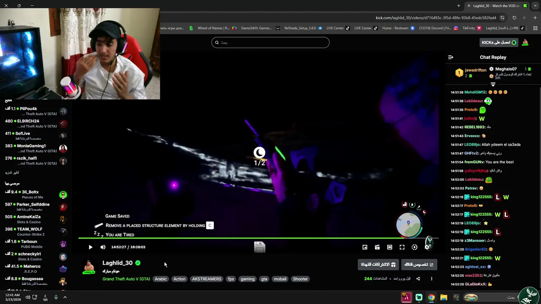Image resolution: width=541 pixels, height=304 pixels.
Task: Open the razik_haifi channel in the sidebar
Action: 36,160
